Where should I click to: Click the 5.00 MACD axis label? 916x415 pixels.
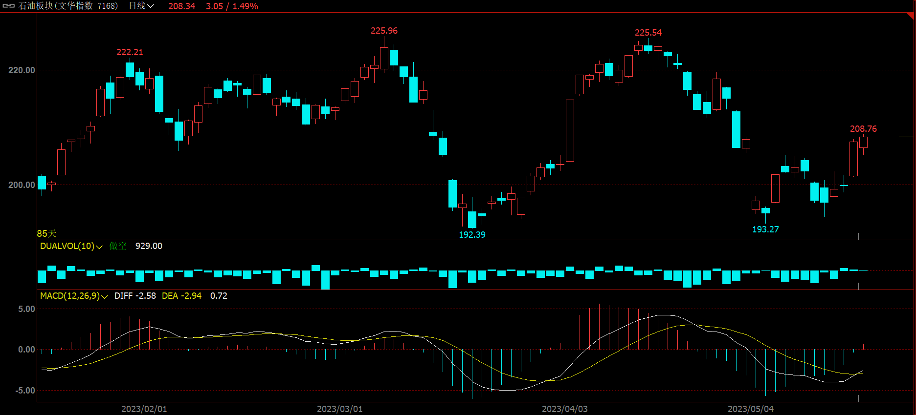(26, 309)
